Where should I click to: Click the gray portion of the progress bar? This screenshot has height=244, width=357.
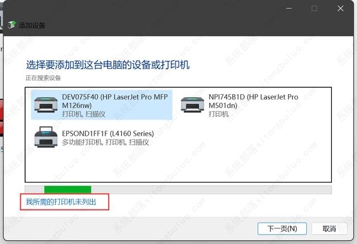[x=211, y=189]
